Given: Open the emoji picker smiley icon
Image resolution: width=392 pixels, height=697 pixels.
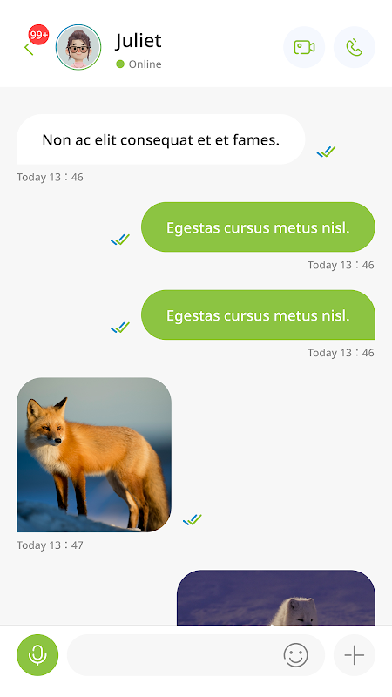Looking at the screenshot, I should coord(295,655).
